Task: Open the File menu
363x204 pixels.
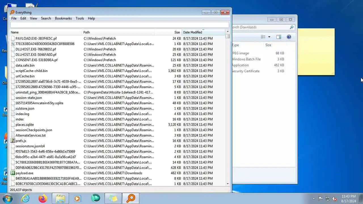Action: pos(14,18)
